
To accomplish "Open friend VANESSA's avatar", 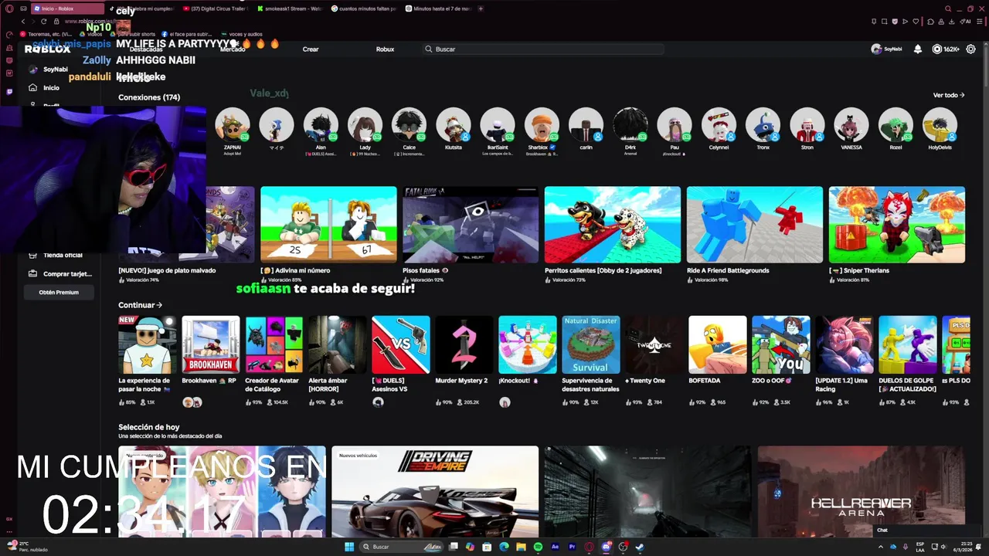I will click(x=851, y=124).
